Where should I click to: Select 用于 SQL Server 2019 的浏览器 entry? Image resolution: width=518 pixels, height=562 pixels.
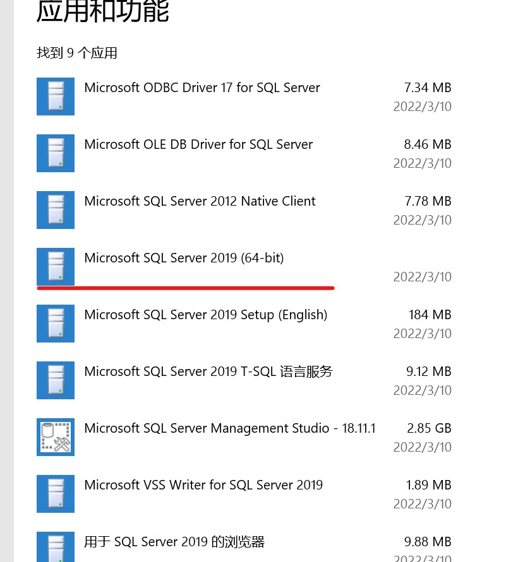click(174, 542)
